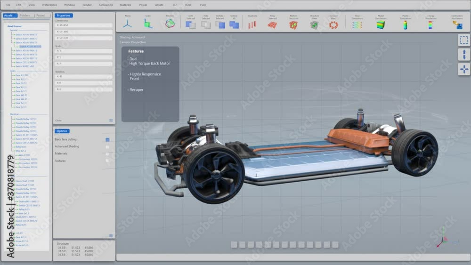
Task: Open the Render menu
Action: [87, 5]
